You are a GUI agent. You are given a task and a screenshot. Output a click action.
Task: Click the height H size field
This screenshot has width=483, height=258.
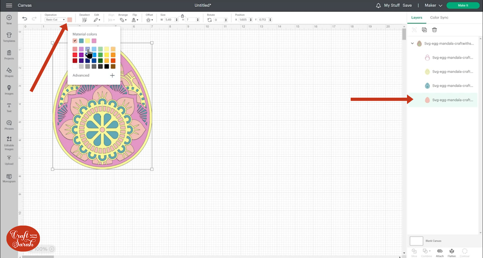(x=192, y=20)
